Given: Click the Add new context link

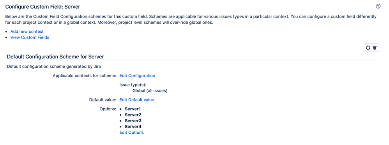Looking at the screenshot, I should [x=27, y=32].
